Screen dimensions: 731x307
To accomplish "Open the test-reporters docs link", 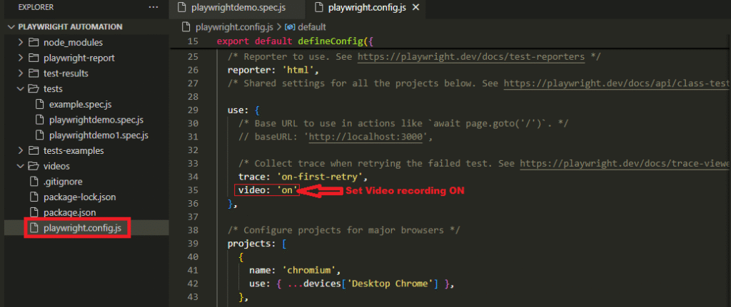I will point(471,57).
